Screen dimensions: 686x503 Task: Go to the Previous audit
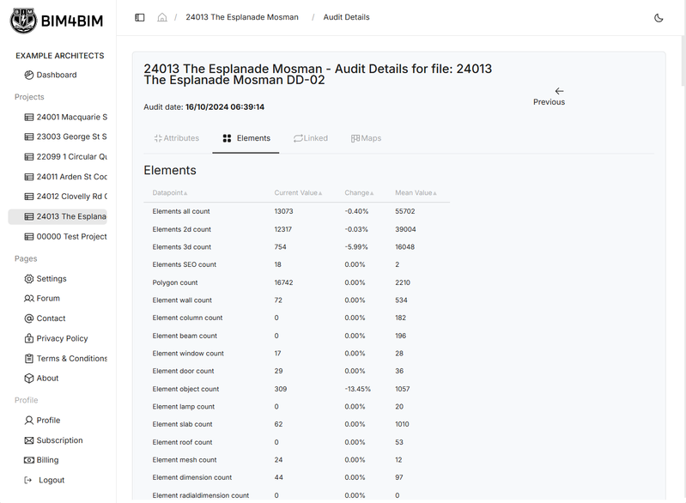coord(549,95)
